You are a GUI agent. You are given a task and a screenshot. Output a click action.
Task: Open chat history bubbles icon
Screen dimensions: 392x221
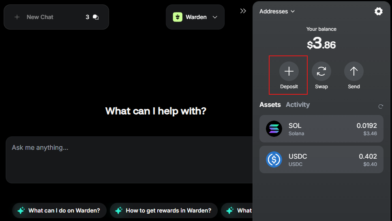point(96,17)
